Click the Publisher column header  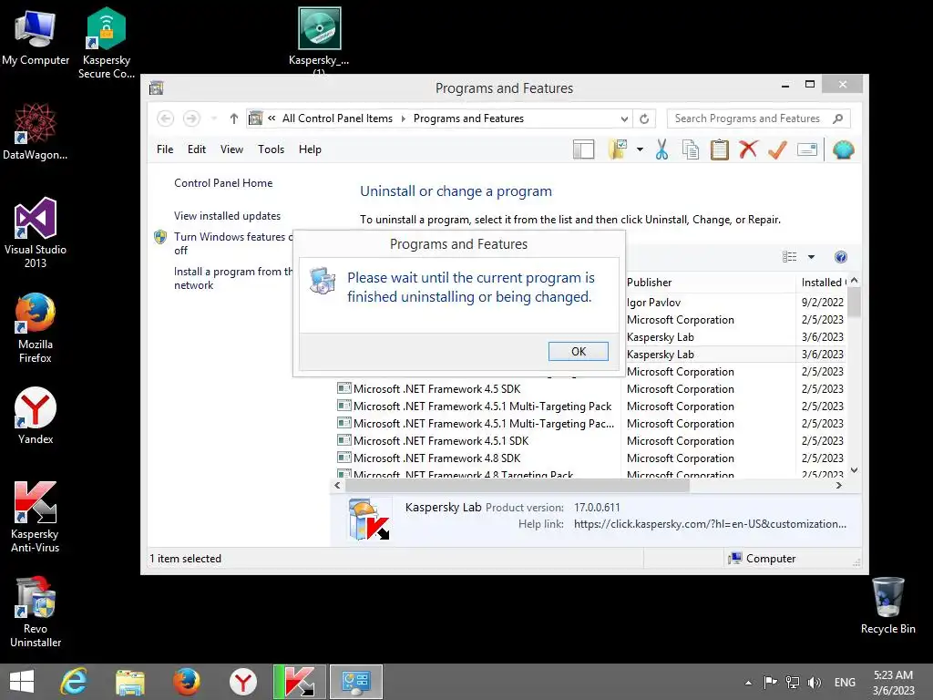[x=709, y=283]
